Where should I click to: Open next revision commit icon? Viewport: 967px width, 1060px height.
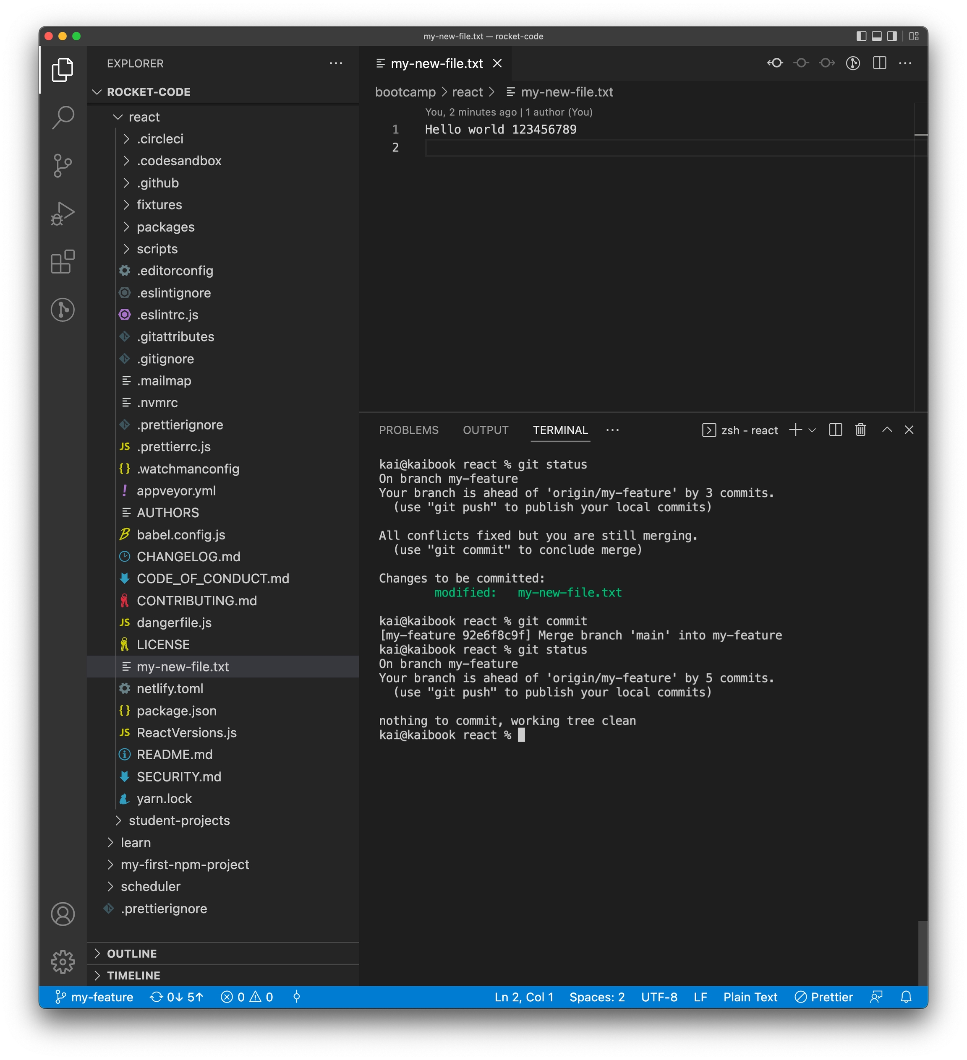(827, 63)
